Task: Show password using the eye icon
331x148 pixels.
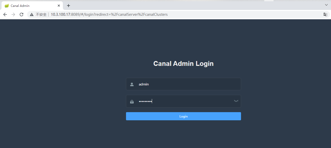Action: (x=236, y=101)
